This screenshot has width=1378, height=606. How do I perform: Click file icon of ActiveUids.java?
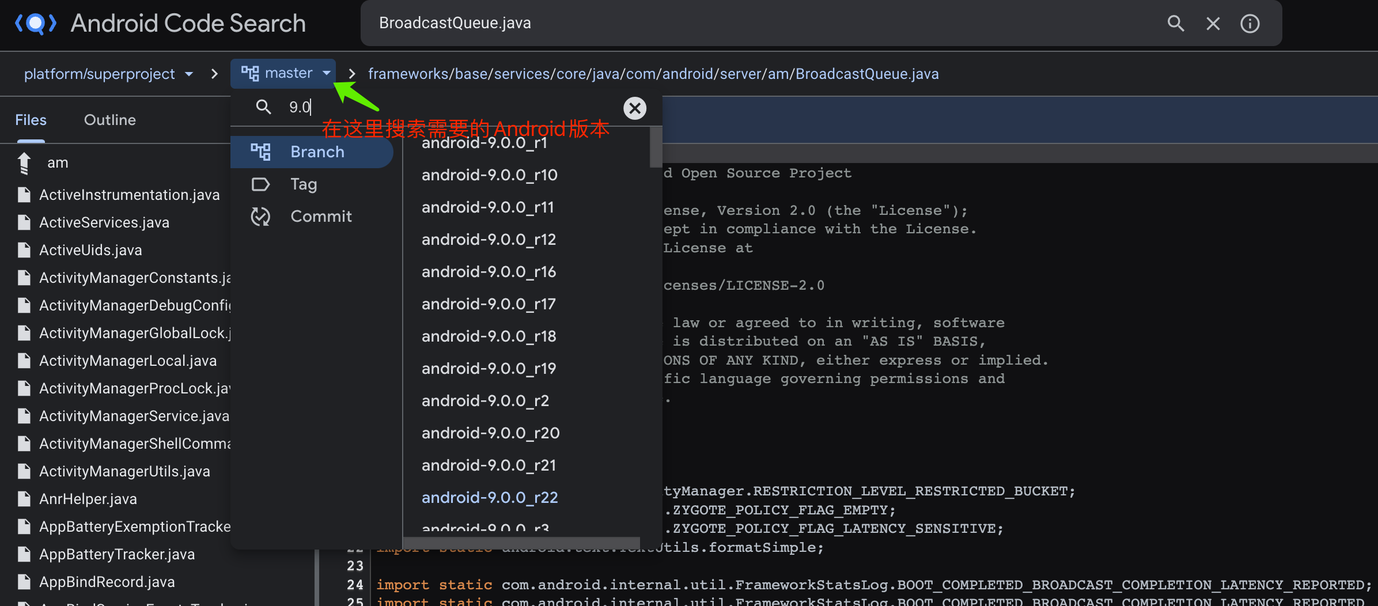tap(24, 250)
